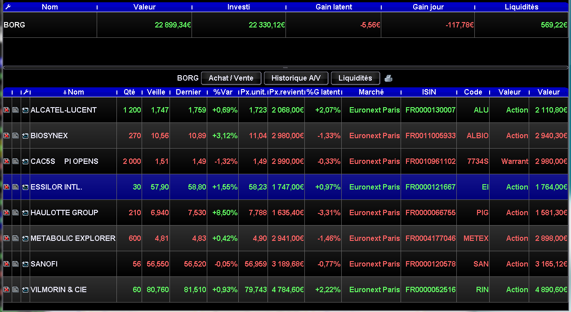Click the ISIN value FR0000130007
The width and height of the screenshot is (571, 312).
pos(430,110)
